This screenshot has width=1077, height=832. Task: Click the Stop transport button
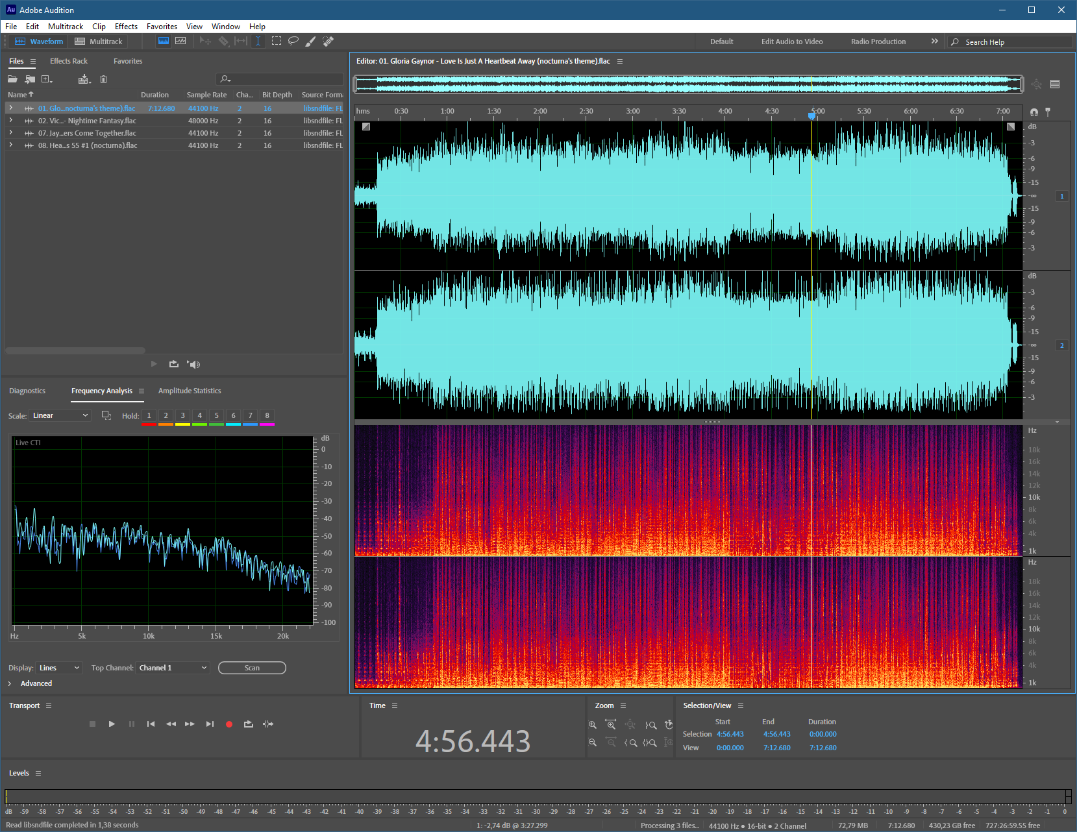(92, 724)
